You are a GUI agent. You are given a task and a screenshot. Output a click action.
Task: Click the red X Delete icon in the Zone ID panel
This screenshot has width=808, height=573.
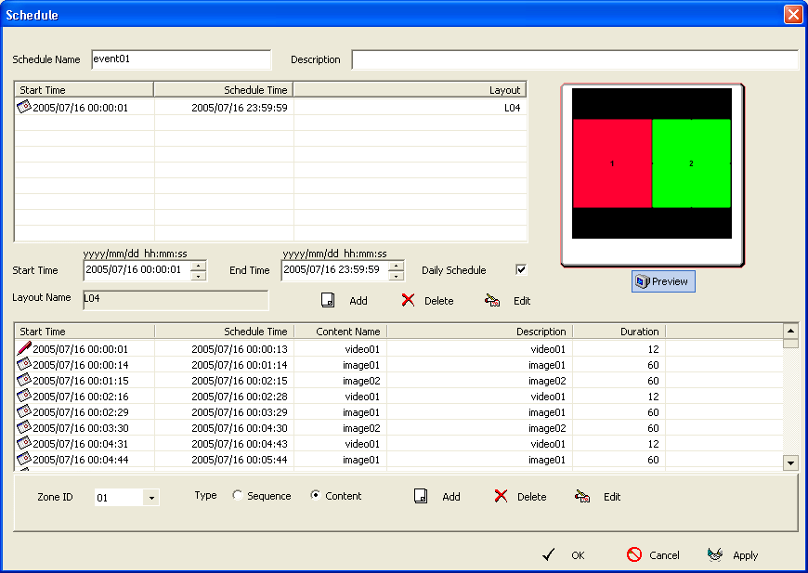[x=501, y=496]
